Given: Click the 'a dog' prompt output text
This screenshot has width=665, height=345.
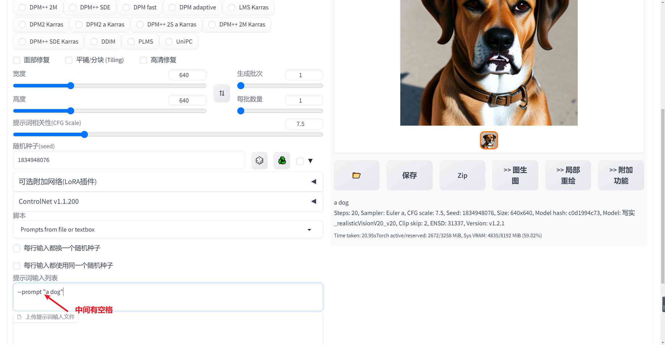Looking at the screenshot, I should coord(341,202).
